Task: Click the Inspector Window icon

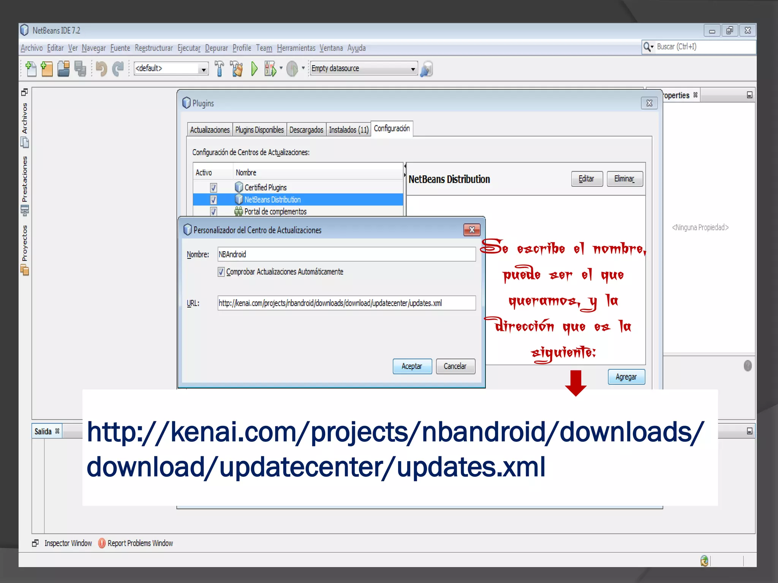Action: click(35, 543)
